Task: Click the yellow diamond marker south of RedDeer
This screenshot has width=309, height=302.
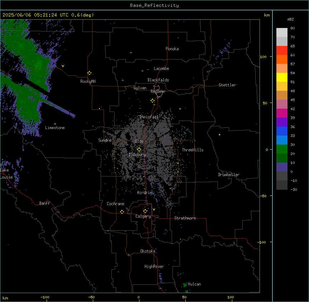Action: (153, 101)
